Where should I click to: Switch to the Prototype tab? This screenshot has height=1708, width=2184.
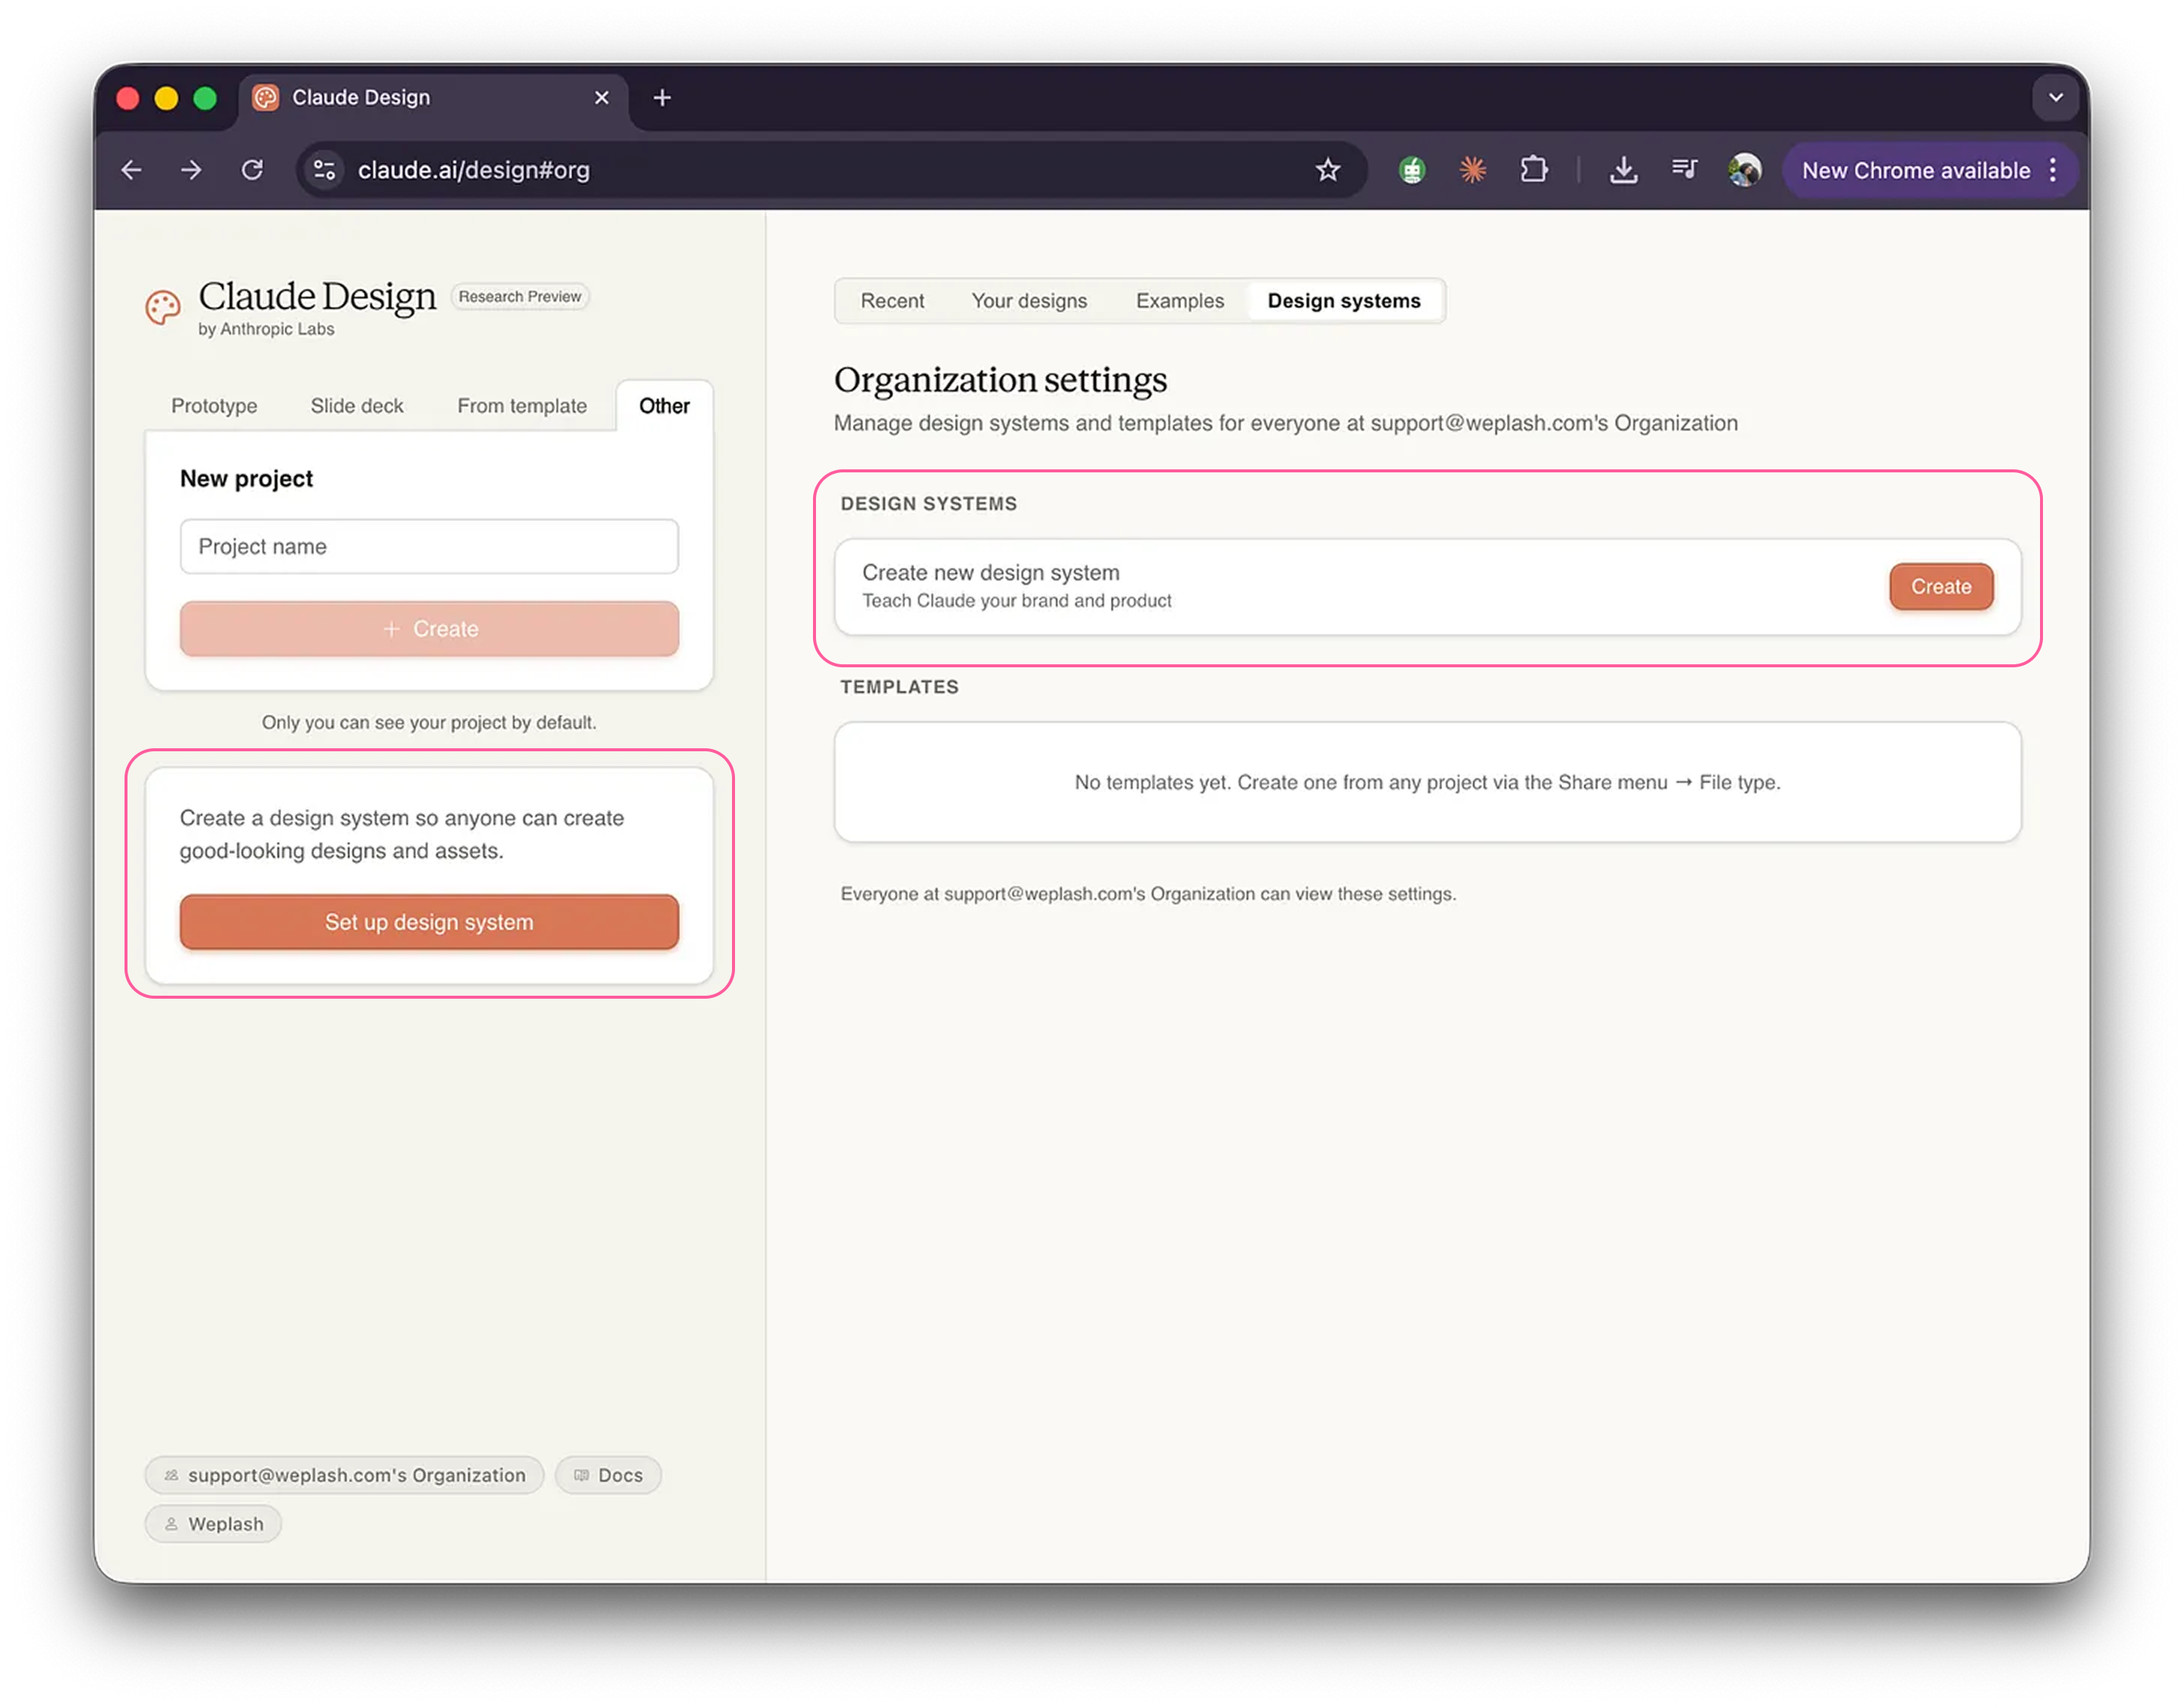214,406
